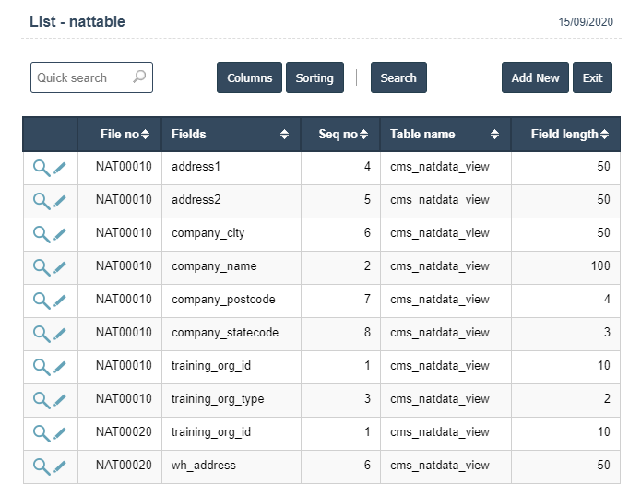Click the magnifying glass inside Quick search box
Screen dimensions: 641x495
click(139, 77)
